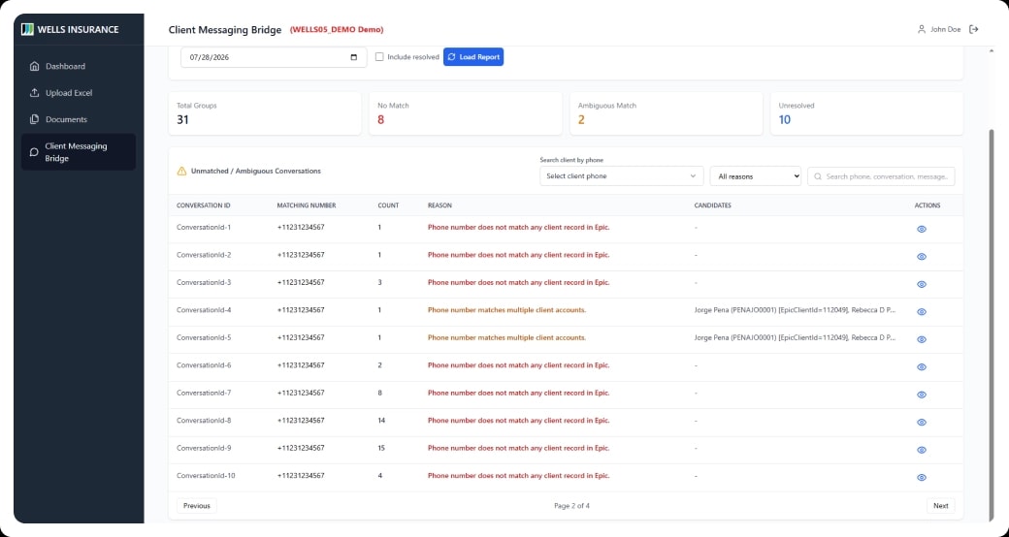Click the John Doe user icon
This screenshot has height=537, width=1009.
tap(922, 29)
